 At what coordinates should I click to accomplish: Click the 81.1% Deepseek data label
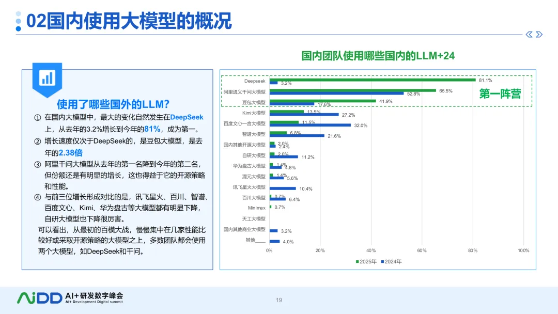tap(485, 81)
